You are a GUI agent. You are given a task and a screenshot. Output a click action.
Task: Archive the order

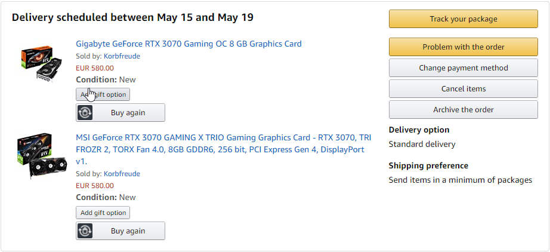(464, 110)
